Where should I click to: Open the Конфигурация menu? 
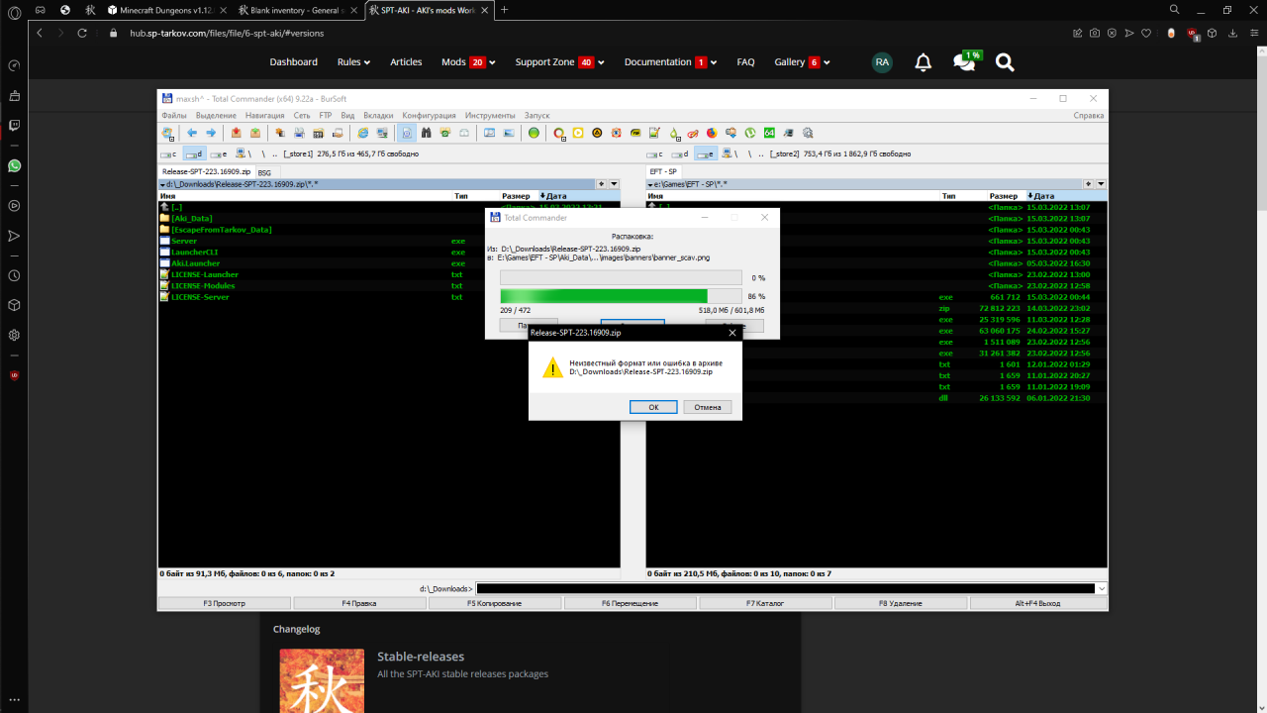[x=429, y=115]
